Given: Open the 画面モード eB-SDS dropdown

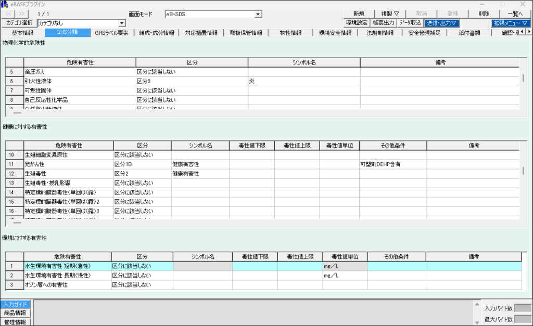Looking at the screenshot, I should [x=258, y=14].
